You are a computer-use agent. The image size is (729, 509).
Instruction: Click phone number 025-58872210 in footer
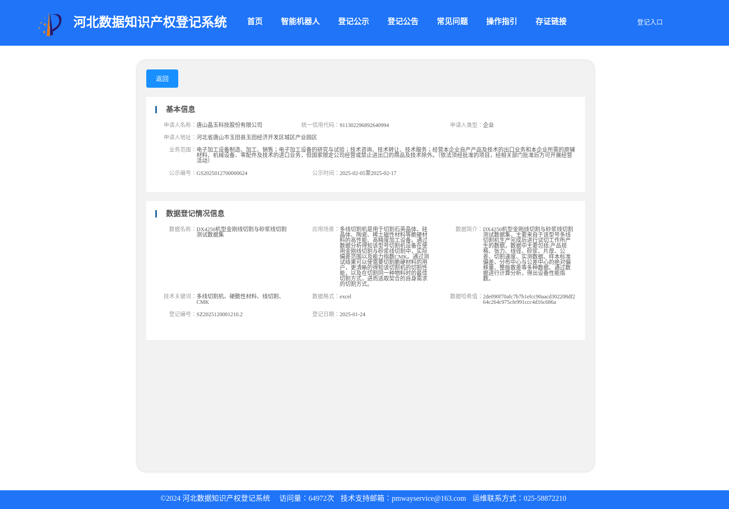pos(545,498)
